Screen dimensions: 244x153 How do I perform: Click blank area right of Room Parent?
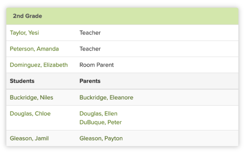coord(175,65)
